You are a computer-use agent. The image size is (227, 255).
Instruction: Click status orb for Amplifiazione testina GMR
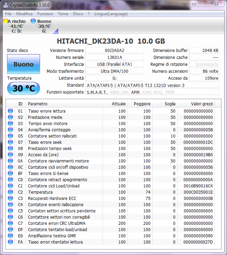point(10,236)
